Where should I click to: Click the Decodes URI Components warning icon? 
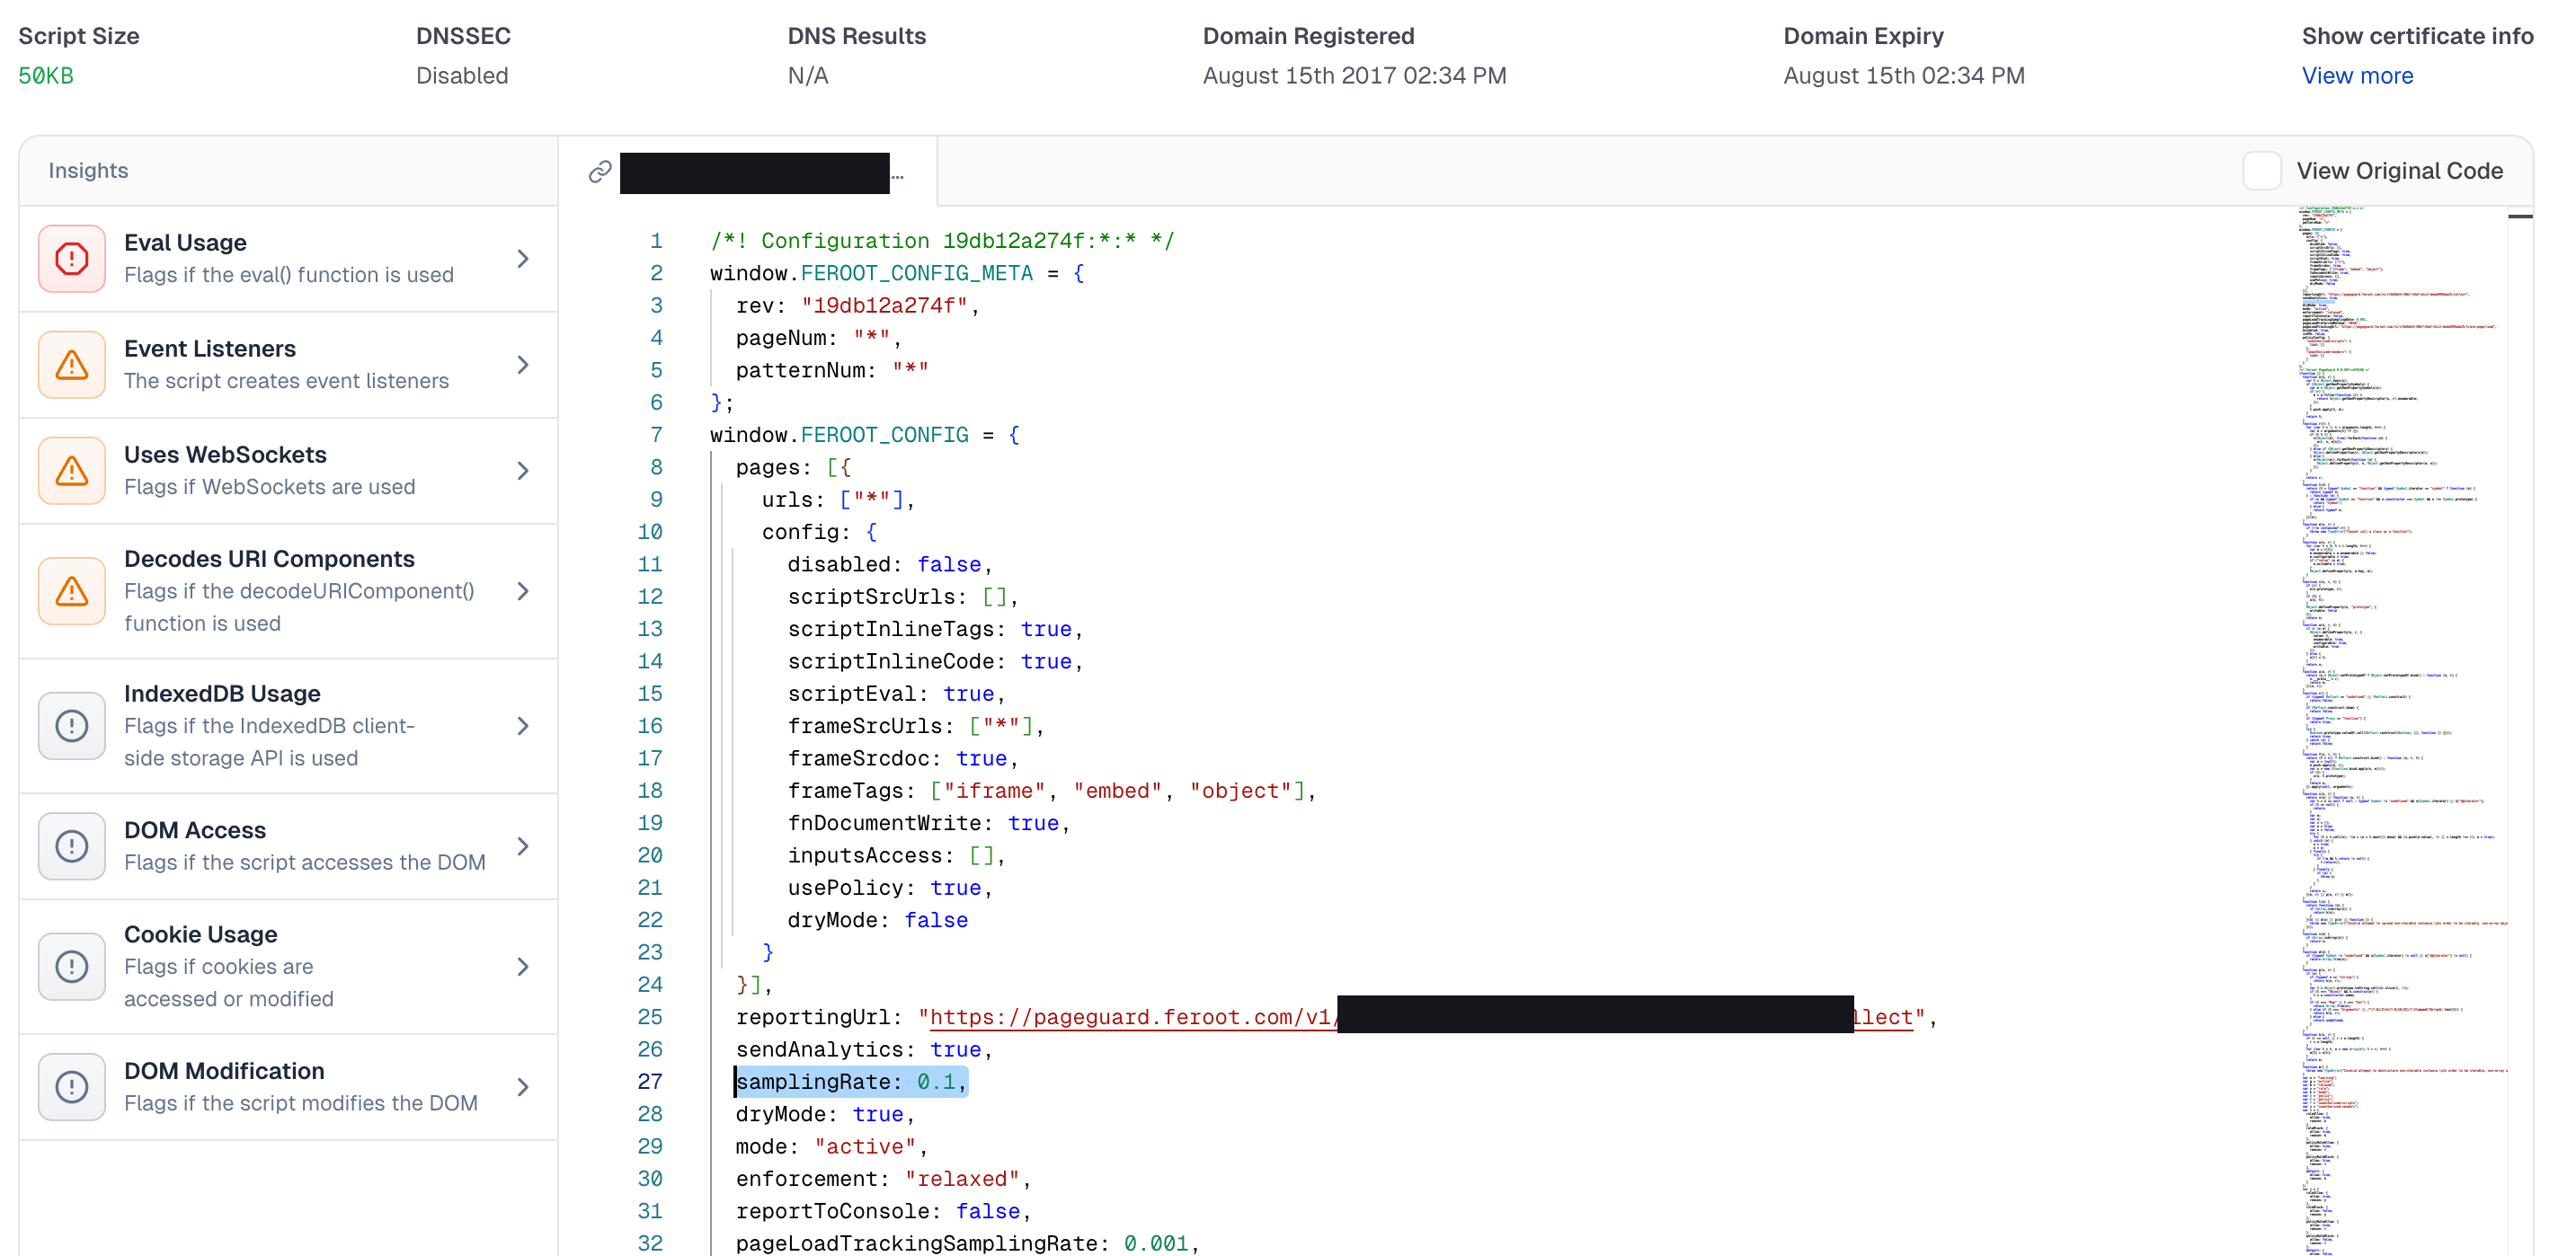pos(71,590)
